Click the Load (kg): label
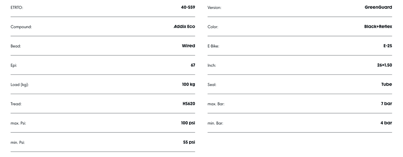 point(20,85)
